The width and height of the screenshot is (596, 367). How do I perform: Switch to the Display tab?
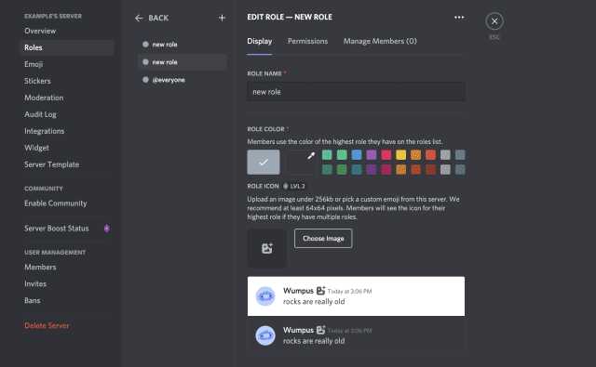point(259,41)
